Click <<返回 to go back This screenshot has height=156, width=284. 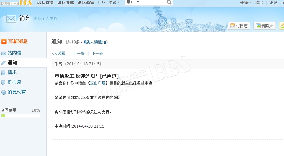(x=58, y=54)
